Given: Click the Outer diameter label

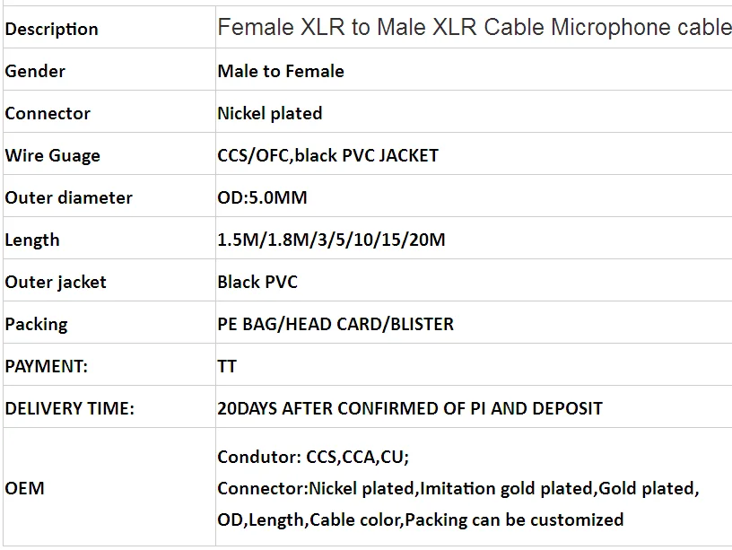Looking at the screenshot, I should [68, 197].
